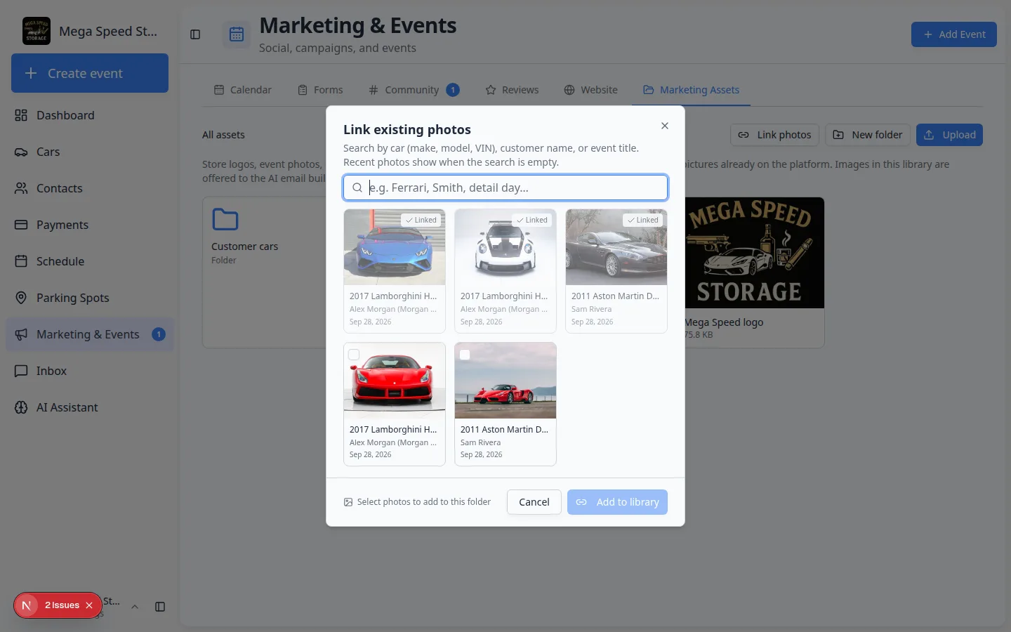Click the panel icon at the sidebar bottom
The image size is (1011, 632).
pos(160,607)
